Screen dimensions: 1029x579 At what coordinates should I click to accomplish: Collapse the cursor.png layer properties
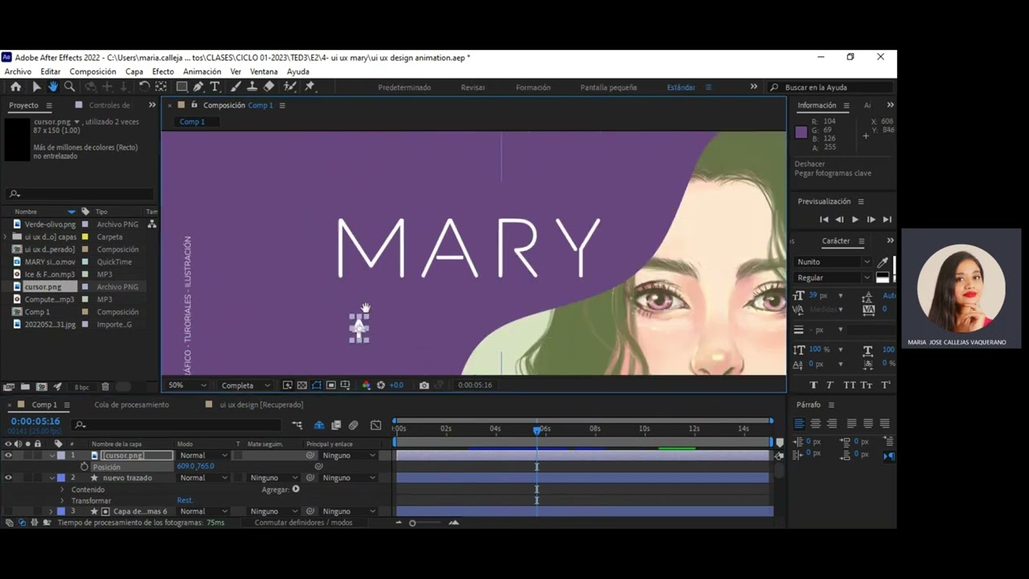coord(51,455)
